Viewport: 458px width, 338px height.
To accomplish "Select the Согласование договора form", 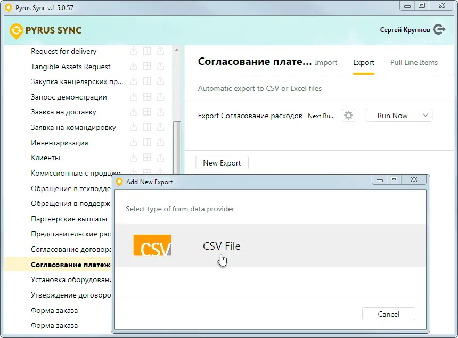I will point(71,249).
